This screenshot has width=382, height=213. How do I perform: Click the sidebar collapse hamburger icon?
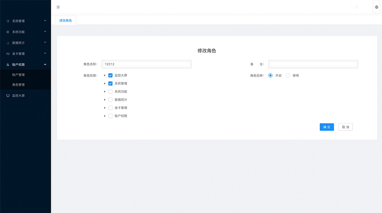coord(58,7)
